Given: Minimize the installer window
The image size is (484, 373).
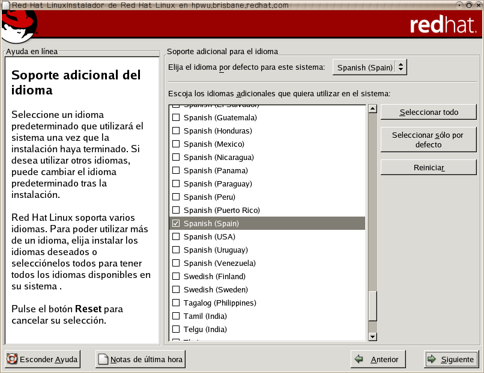Looking at the screenshot, I should click(459, 5).
